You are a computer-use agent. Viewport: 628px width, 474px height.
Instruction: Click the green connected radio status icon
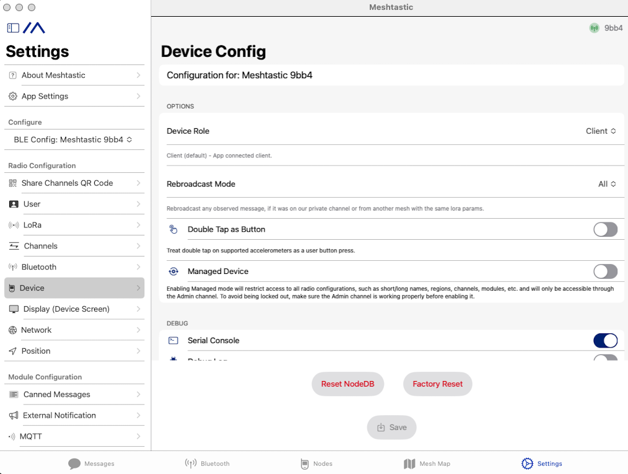(595, 28)
